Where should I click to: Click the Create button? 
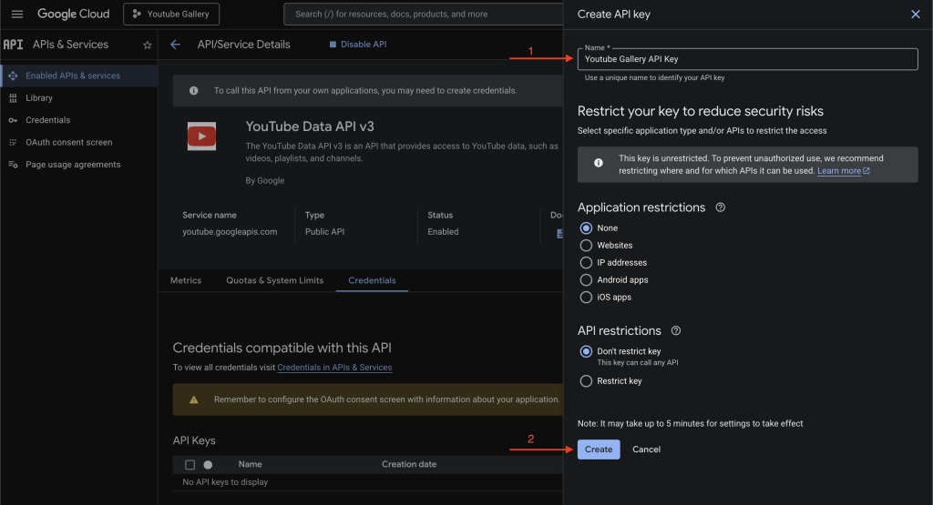[598, 449]
